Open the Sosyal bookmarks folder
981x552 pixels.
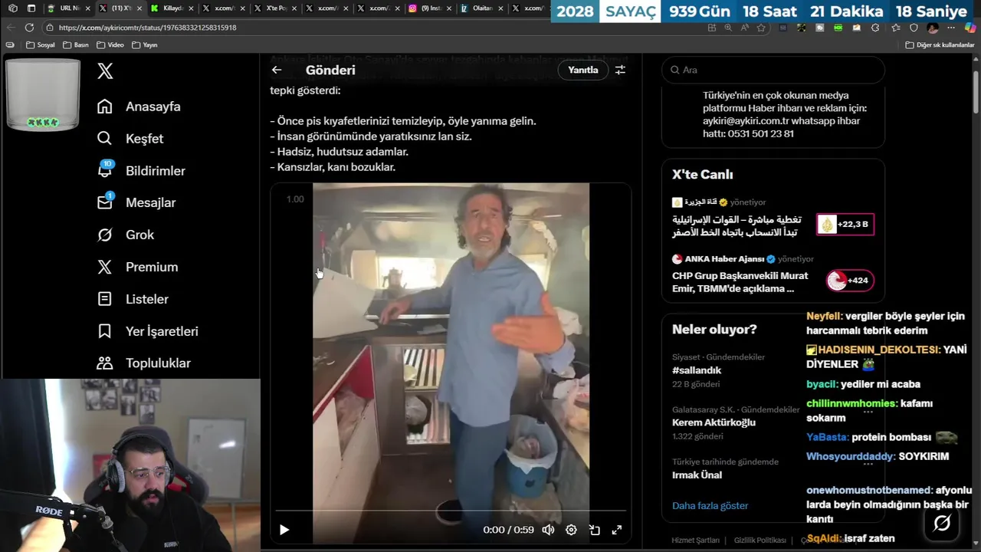[41, 45]
